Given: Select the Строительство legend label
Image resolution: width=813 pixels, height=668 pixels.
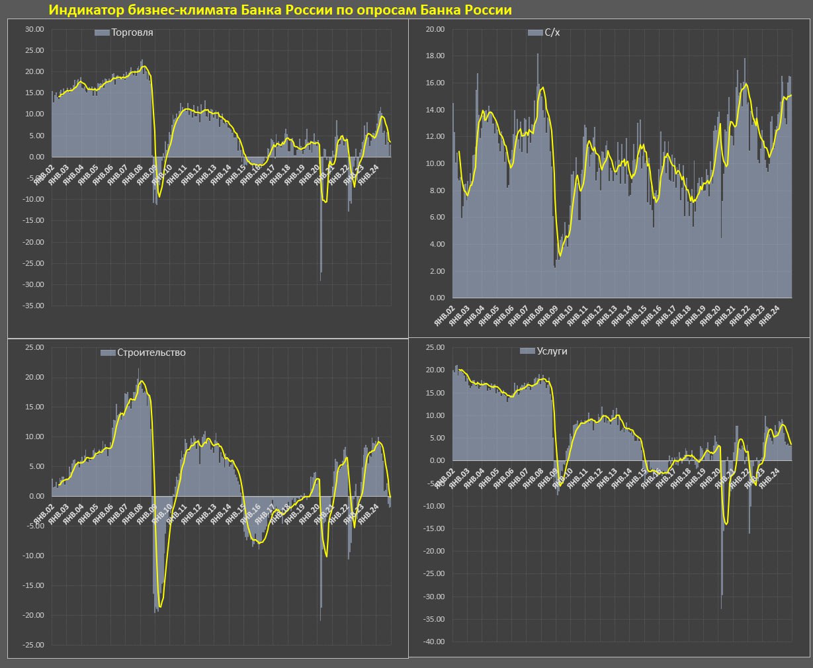Looking at the screenshot, I should [151, 353].
